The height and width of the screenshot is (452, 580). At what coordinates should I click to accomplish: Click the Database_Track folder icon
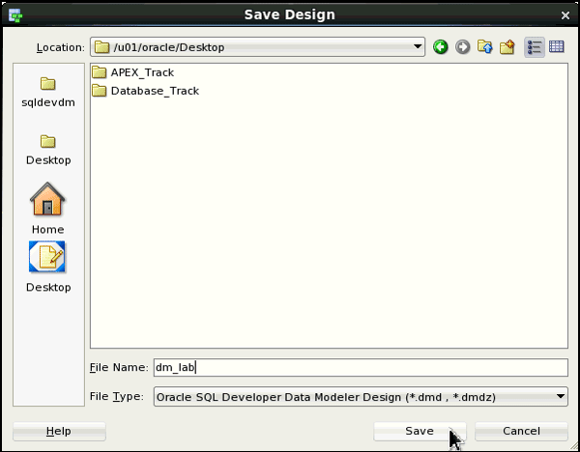point(100,90)
